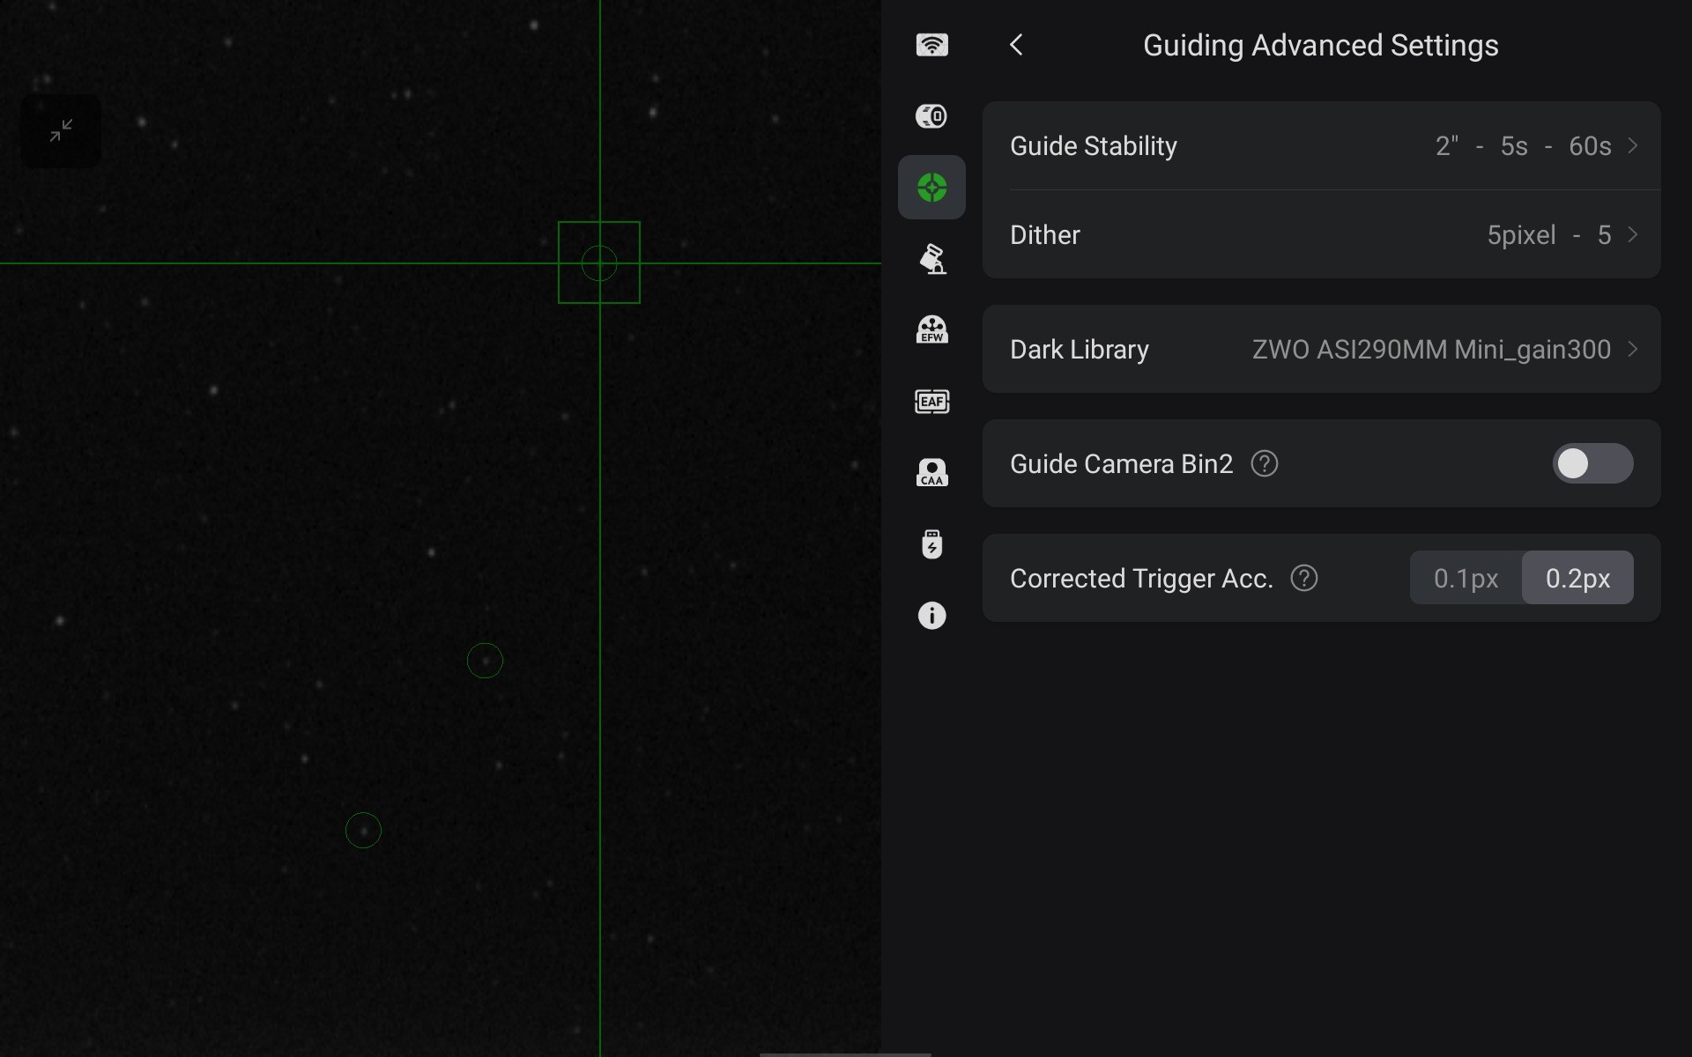Image resolution: width=1692 pixels, height=1057 pixels.
Task: Click the circled star in middle of image
Action: 485,661
